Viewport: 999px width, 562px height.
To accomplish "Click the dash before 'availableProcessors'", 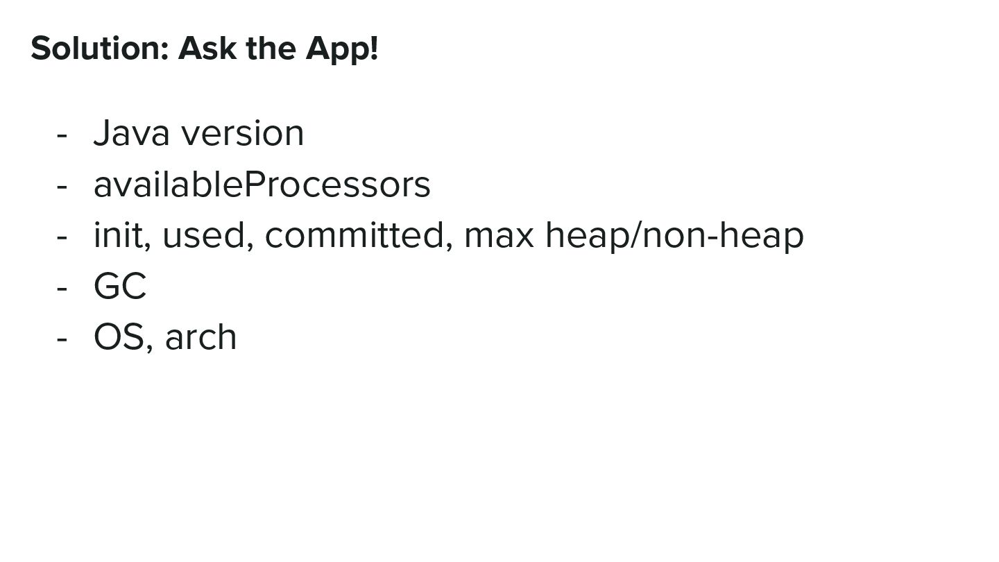I will (x=62, y=186).
